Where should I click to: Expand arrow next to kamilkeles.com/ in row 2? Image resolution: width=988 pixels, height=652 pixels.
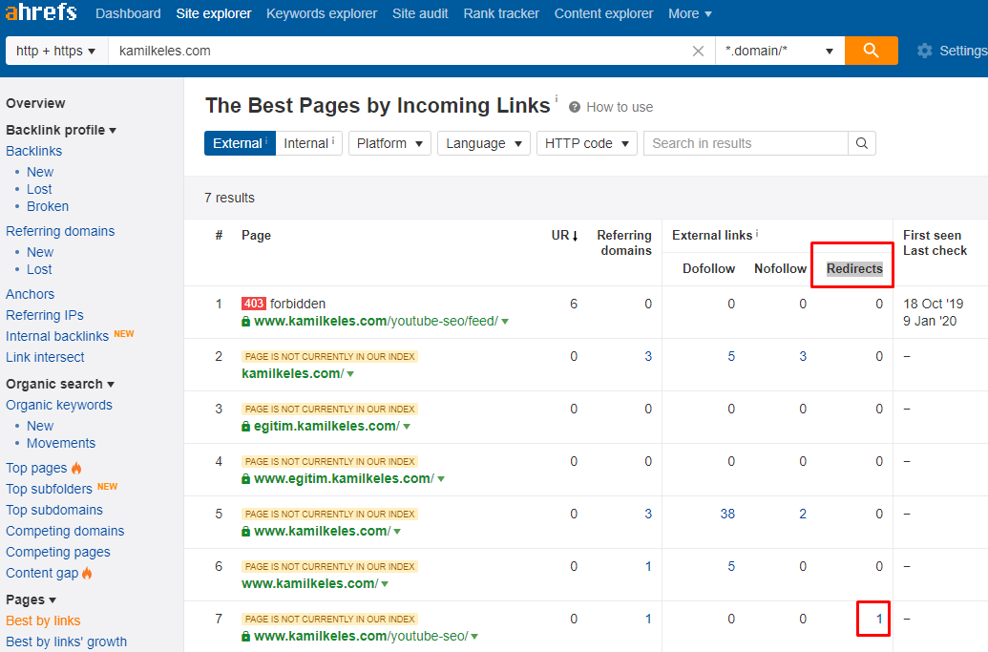350,374
